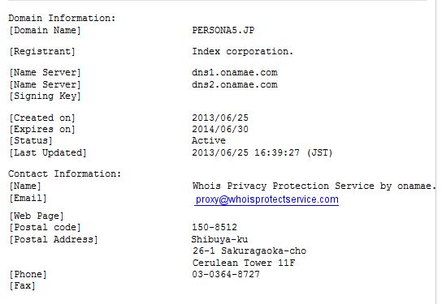Screen dimensions: 442x304
Task: Click the dns1.onamae.com name server entry
Action: (x=235, y=73)
